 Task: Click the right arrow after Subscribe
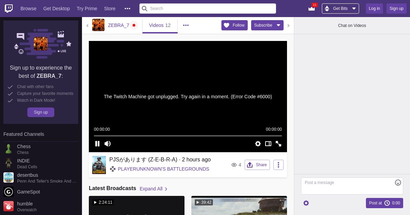[289, 26]
